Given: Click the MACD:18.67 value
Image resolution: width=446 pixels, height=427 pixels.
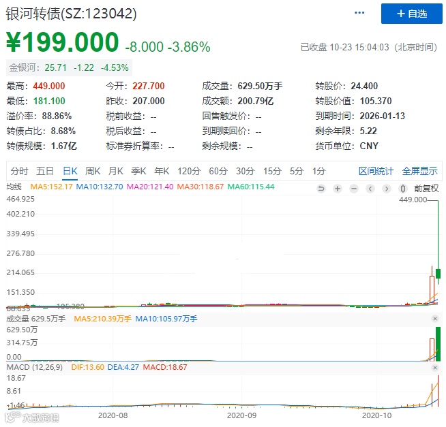Looking at the screenshot, I should click(x=165, y=367).
